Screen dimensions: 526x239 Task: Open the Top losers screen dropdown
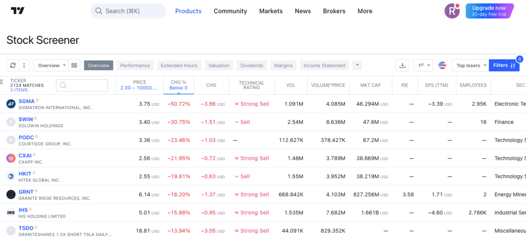(x=470, y=66)
